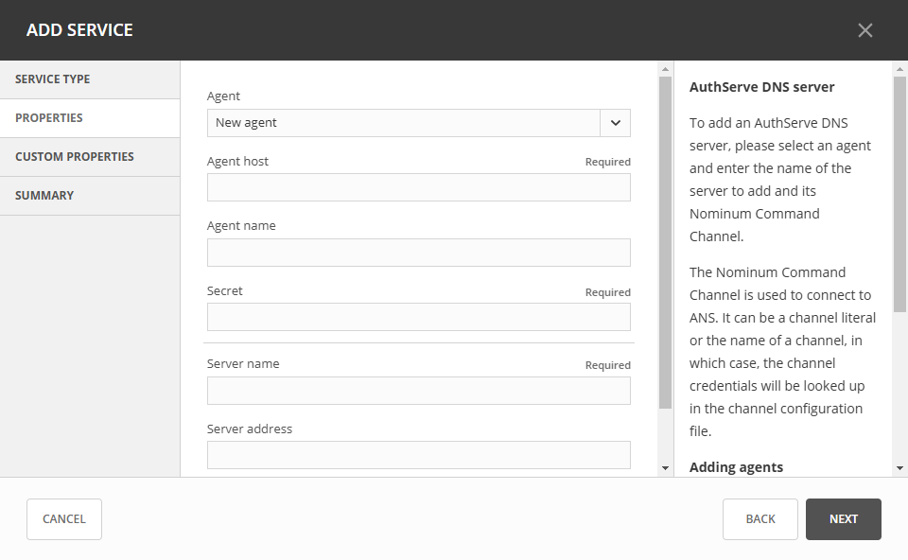Switch to the Summary step

[x=90, y=196]
